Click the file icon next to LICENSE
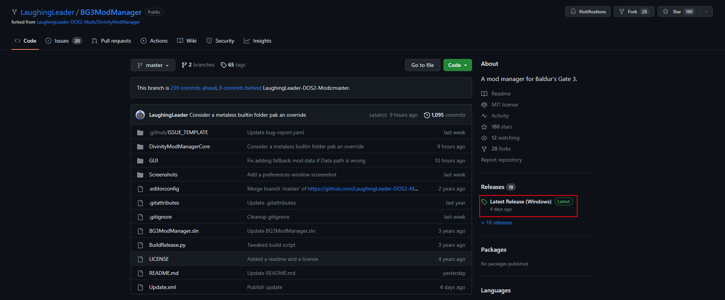 [x=140, y=259]
